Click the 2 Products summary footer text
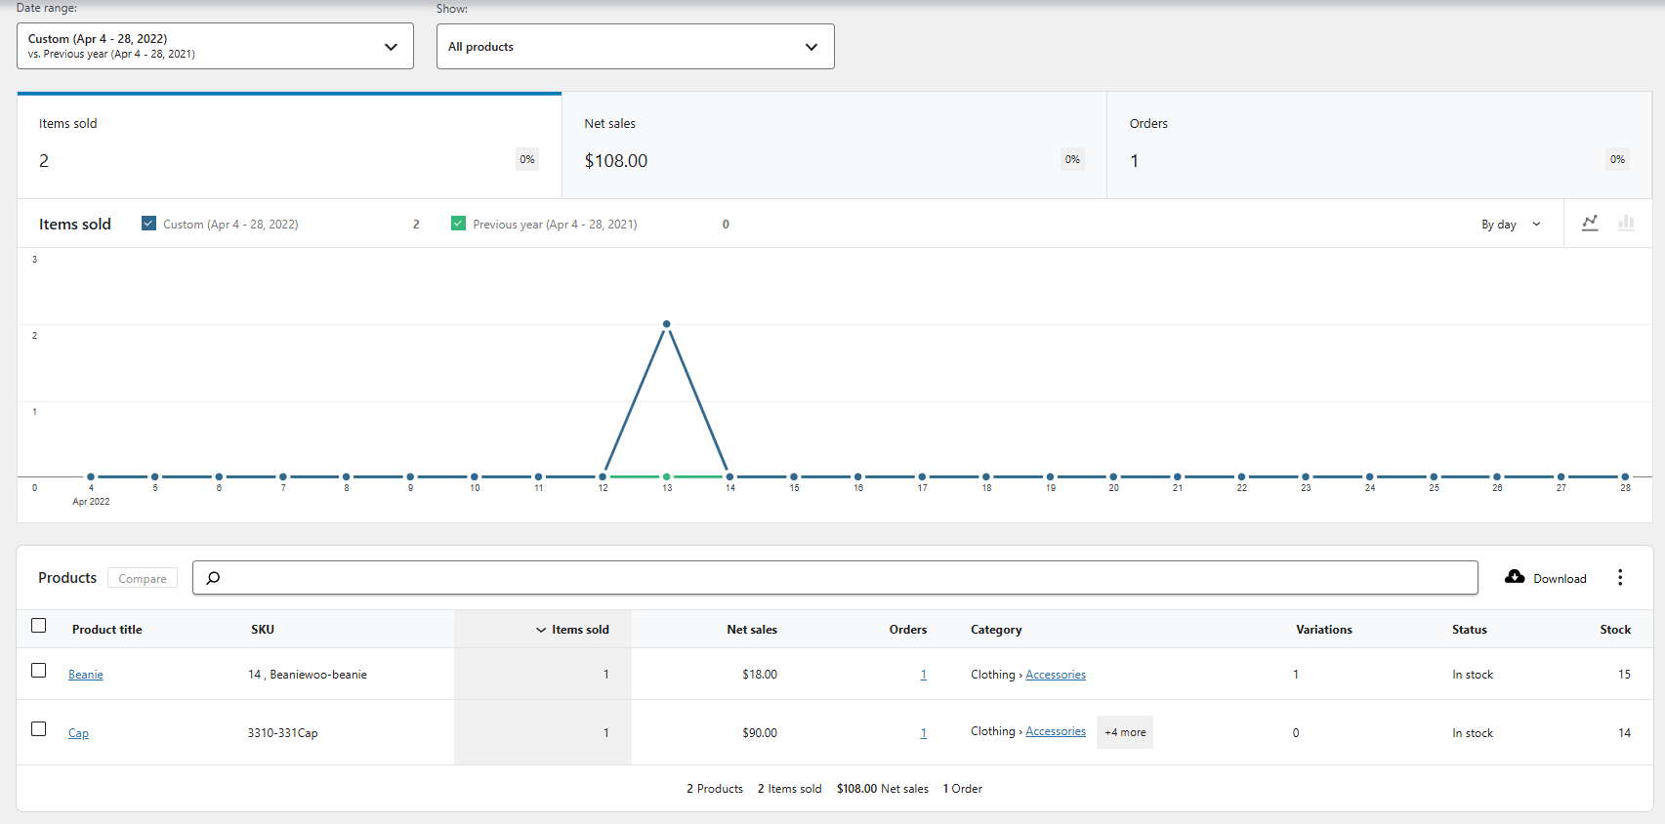The width and height of the screenshot is (1665, 824). click(x=715, y=789)
